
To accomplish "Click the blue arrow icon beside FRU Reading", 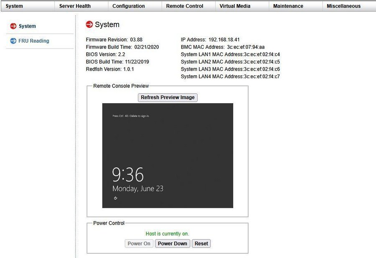I will pos(13,41).
